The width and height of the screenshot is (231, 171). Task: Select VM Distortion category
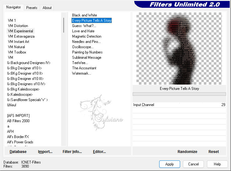[x=18, y=26]
